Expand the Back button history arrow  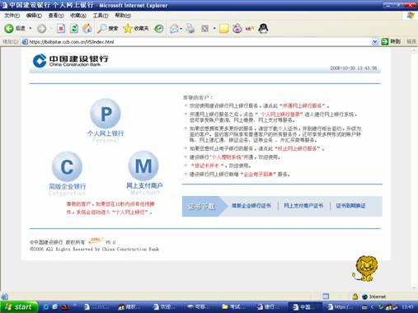point(31,28)
